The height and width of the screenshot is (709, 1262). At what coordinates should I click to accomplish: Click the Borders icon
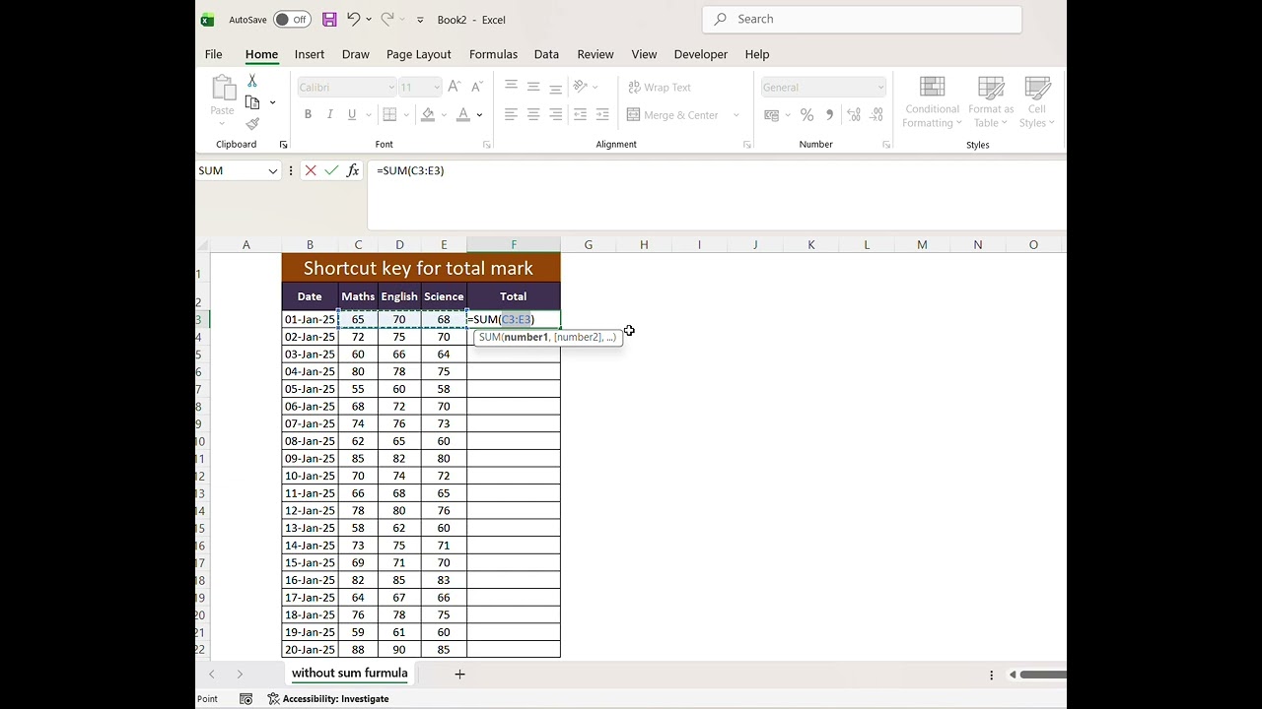389,114
